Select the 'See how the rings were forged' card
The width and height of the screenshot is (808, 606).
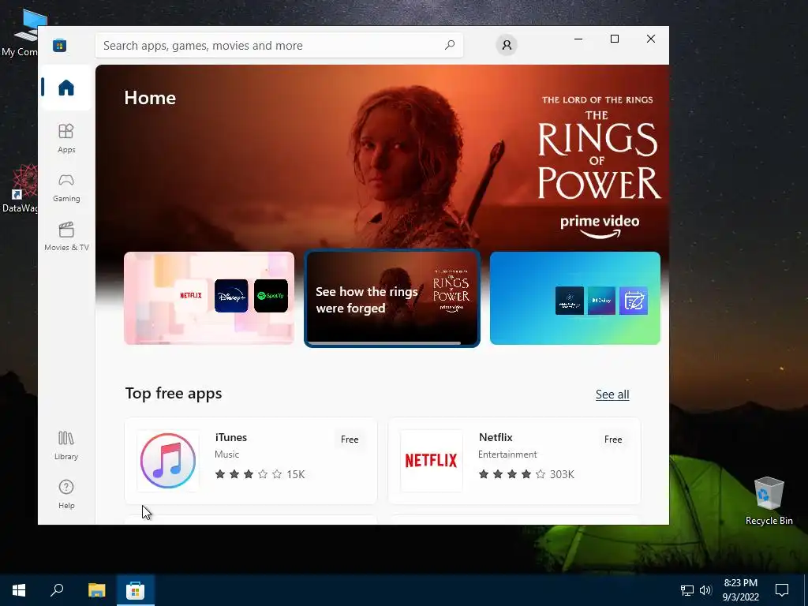pyautogui.click(x=392, y=298)
